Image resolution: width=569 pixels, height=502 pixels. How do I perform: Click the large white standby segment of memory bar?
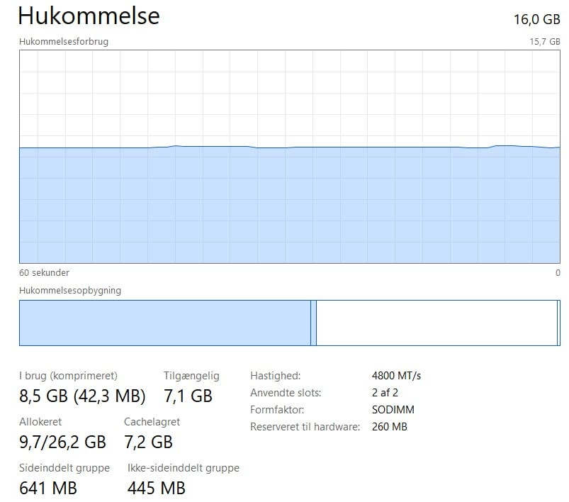pos(436,323)
